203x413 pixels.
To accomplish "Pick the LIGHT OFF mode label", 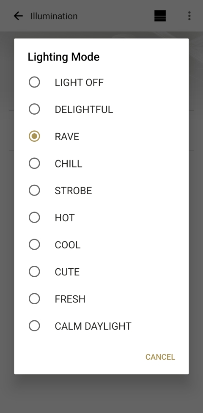I will pos(79,83).
